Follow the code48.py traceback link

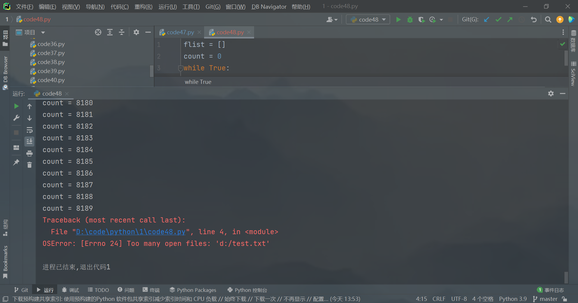point(131,232)
